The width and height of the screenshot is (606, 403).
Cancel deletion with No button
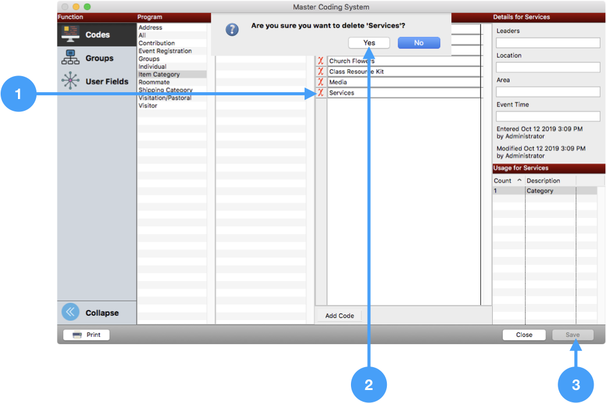418,43
